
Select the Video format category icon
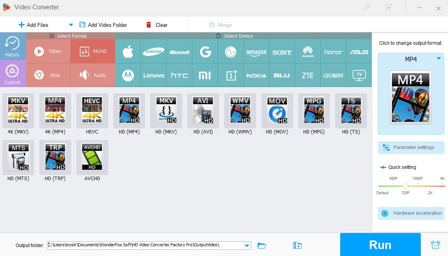click(48, 51)
